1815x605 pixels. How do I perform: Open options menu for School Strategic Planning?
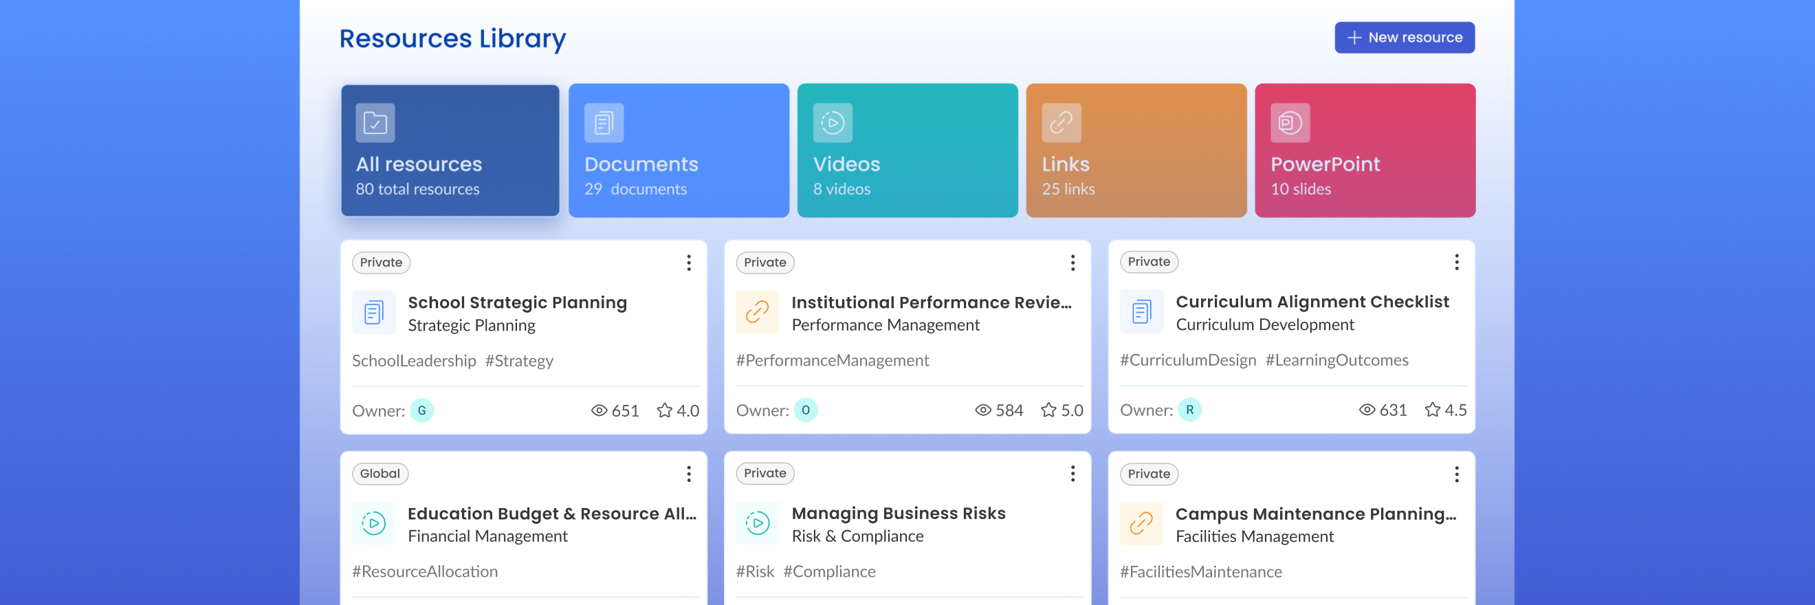(688, 263)
